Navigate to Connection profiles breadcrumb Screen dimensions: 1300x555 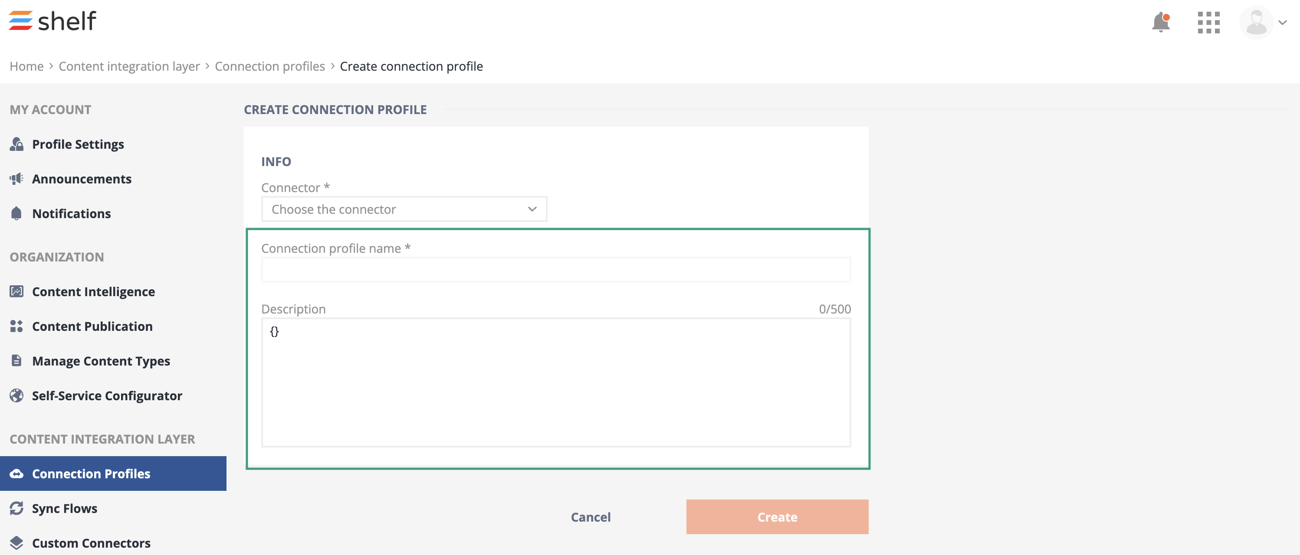pyautogui.click(x=269, y=66)
